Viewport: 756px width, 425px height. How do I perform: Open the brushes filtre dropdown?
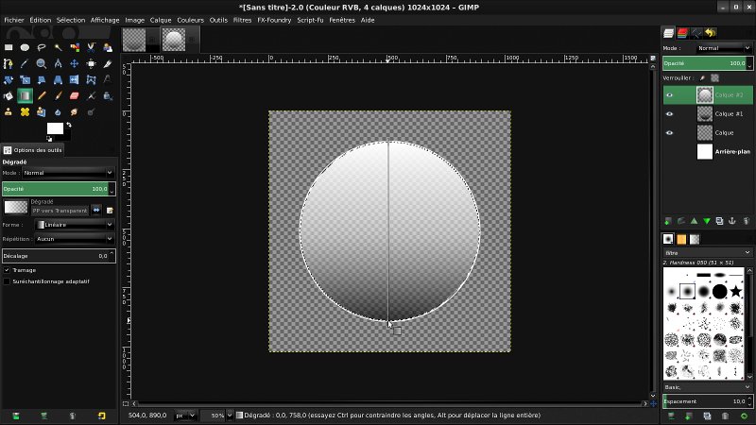(707, 253)
